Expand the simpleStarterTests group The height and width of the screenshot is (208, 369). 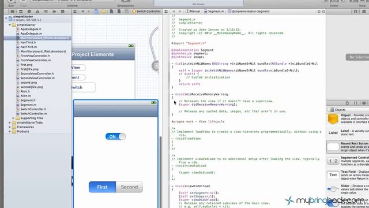coord(10,122)
